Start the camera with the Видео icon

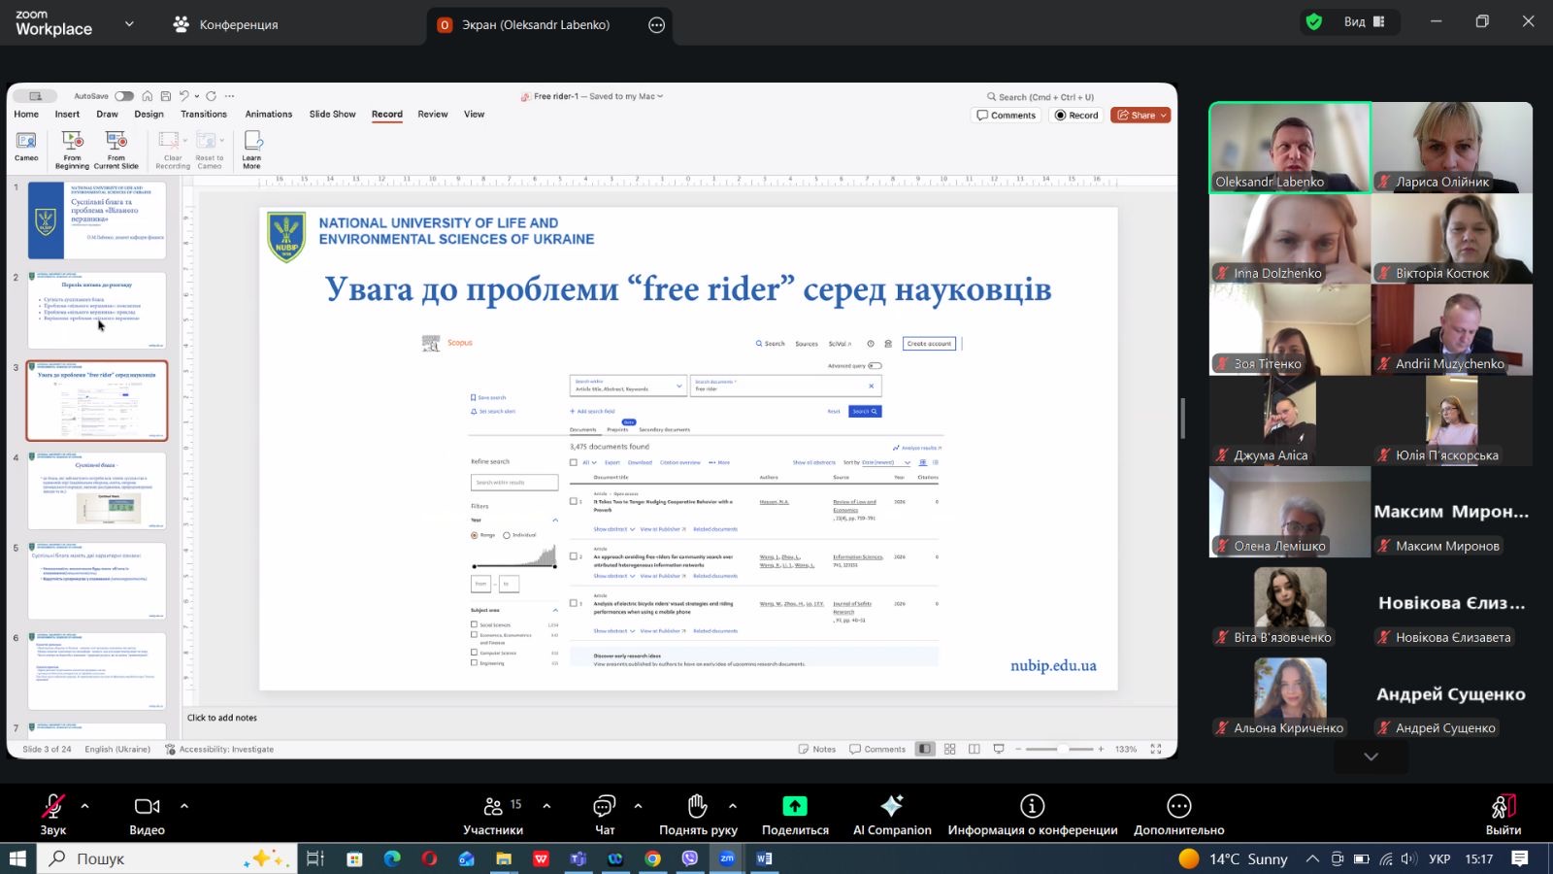pyautogui.click(x=147, y=807)
